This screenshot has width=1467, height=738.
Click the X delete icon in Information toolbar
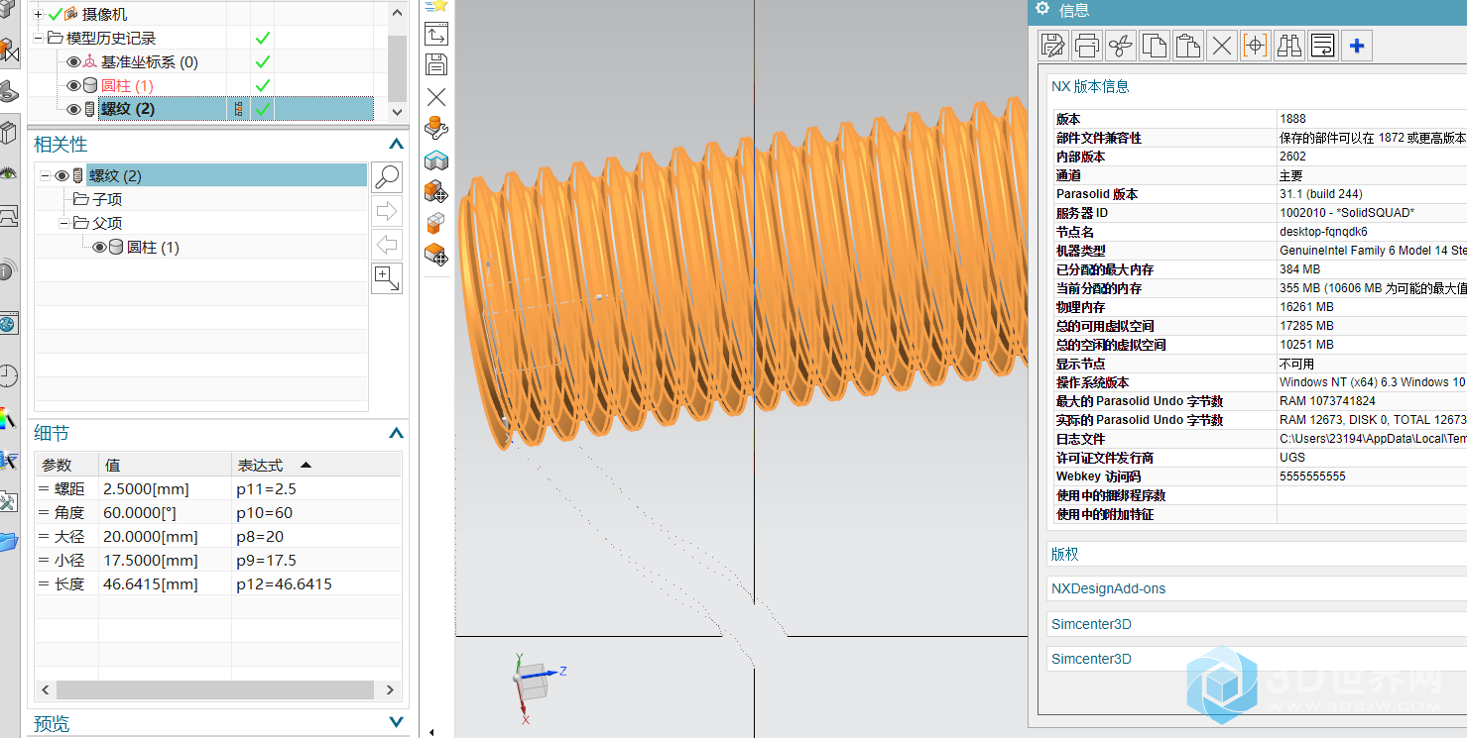click(x=1222, y=45)
